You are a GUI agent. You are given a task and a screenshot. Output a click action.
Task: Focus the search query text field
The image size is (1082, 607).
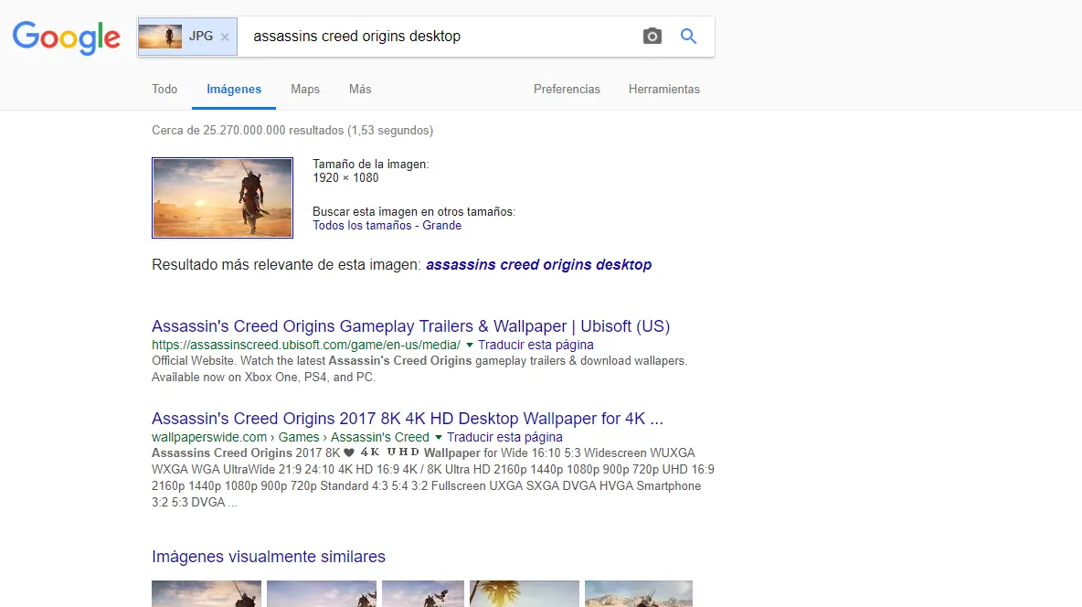pos(441,36)
